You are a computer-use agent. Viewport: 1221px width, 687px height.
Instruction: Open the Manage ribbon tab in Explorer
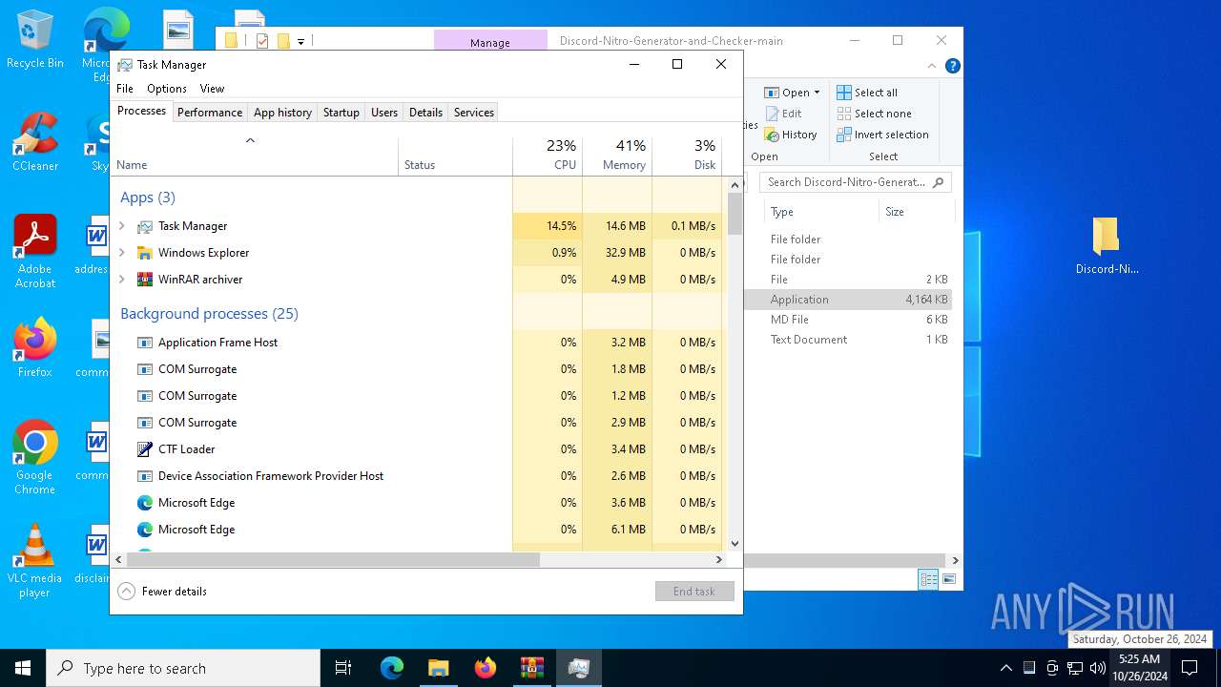coord(490,42)
